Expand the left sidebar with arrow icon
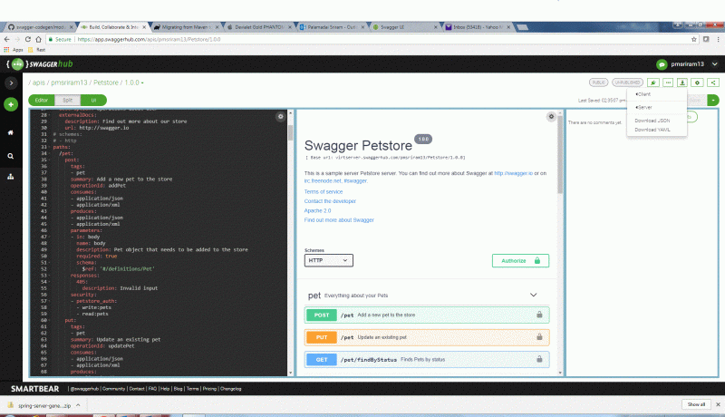This screenshot has height=417, width=725. (11, 82)
